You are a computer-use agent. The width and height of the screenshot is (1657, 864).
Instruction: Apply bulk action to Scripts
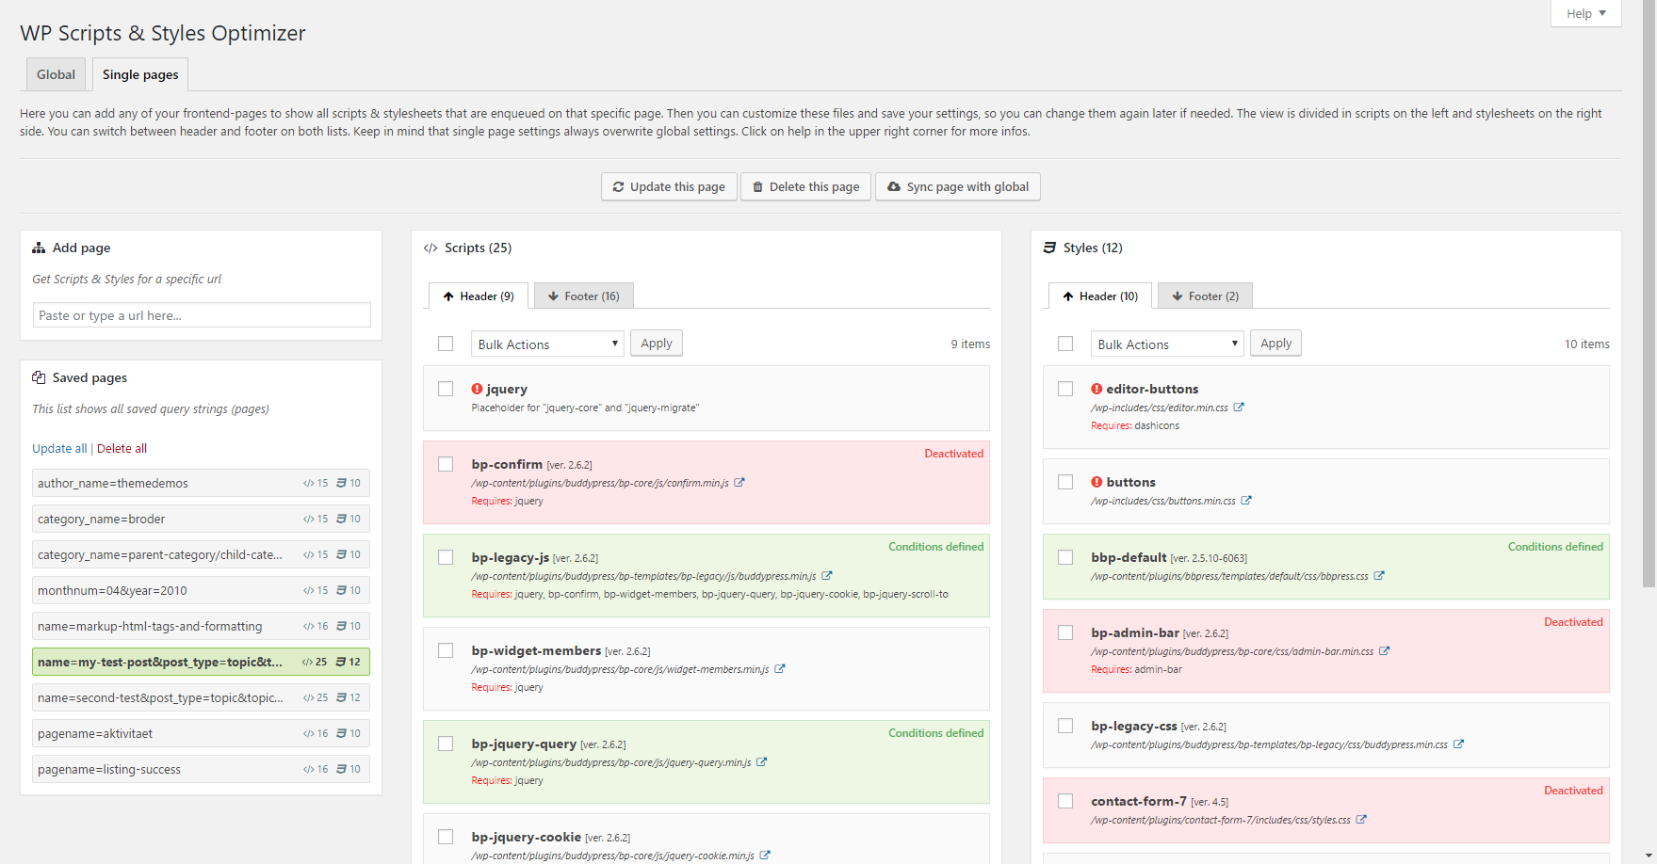657,344
